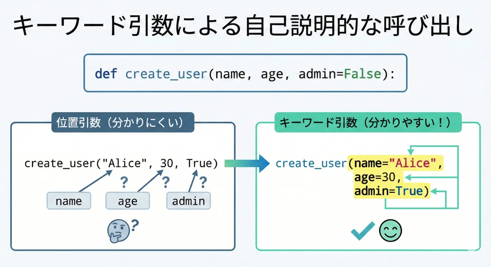Click the def keyword in function definition
This screenshot has height=267, width=491.
tap(106, 74)
